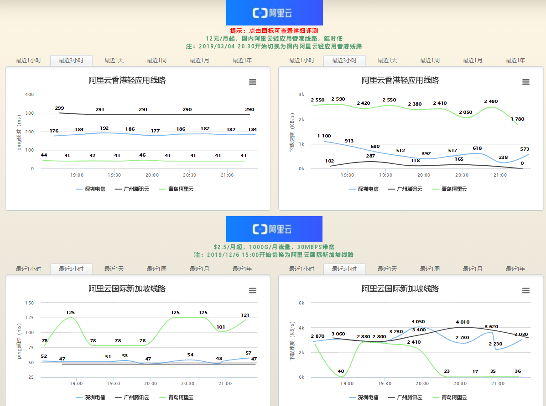Select 最近3小时 tab for Hong Kong ping chart

[x=71, y=61]
